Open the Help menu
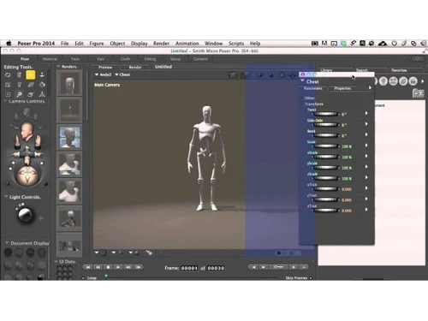This screenshot has width=428, height=321. [255, 44]
